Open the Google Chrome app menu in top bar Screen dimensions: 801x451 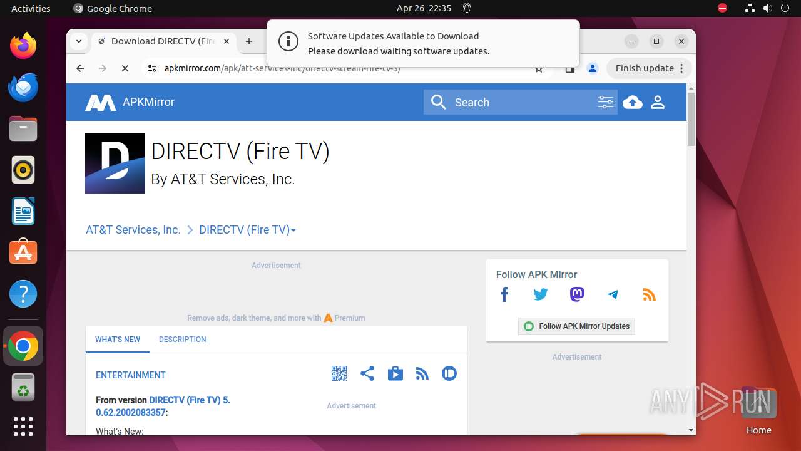point(113,8)
